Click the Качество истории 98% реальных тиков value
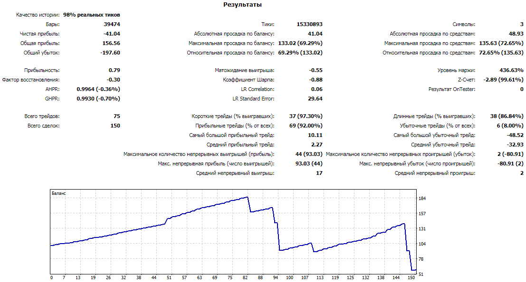 pos(92,15)
